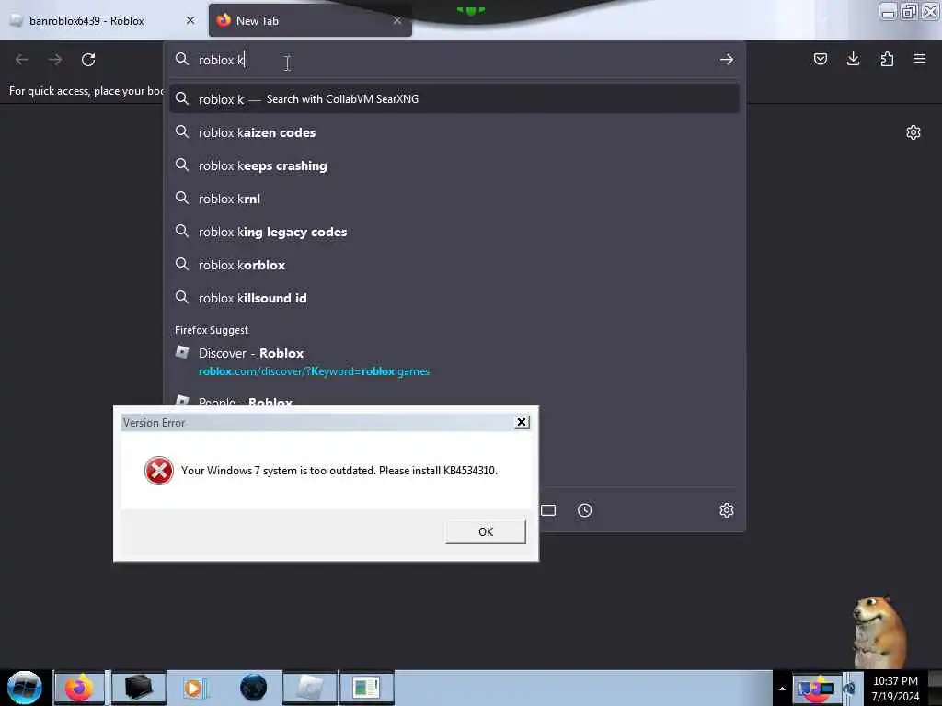The width and height of the screenshot is (942, 706).
Task: Open search settings gear in urlbar dropdown
Action: click(727, 510)
